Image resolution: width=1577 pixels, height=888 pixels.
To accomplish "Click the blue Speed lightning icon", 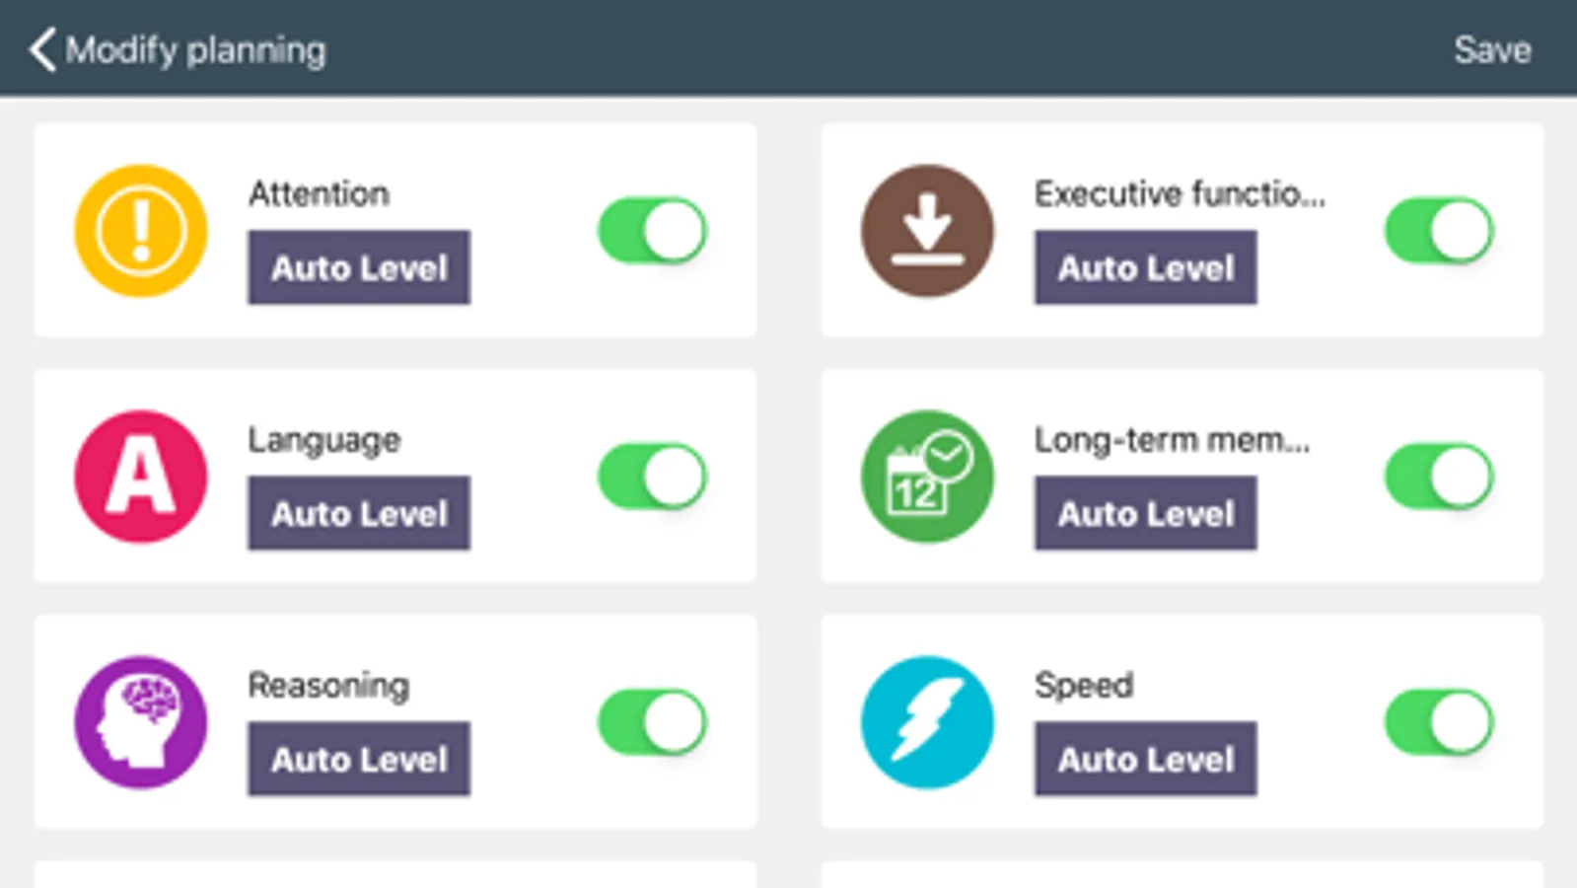I will [927, 722].
